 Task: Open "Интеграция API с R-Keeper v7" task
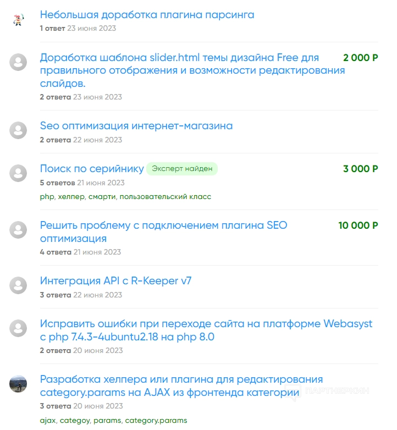pos(115,281)
